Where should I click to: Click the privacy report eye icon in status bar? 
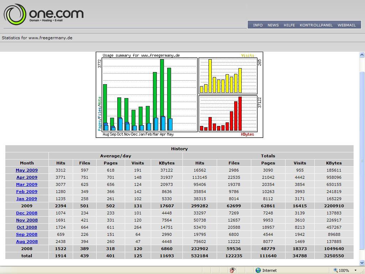(232, 270)
